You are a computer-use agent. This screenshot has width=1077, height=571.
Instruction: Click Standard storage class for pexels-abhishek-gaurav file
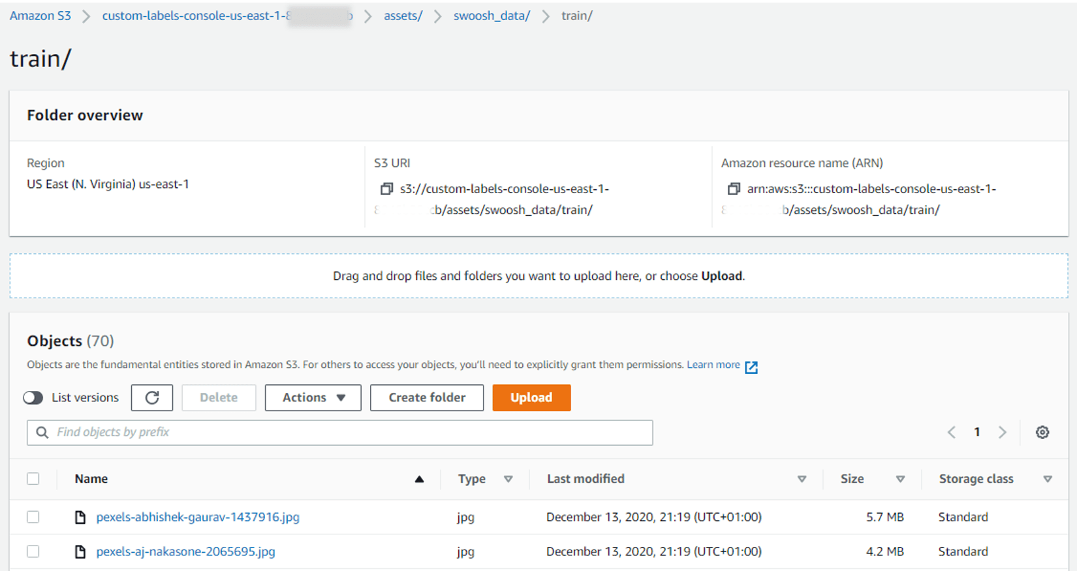(x=963, y=517)
